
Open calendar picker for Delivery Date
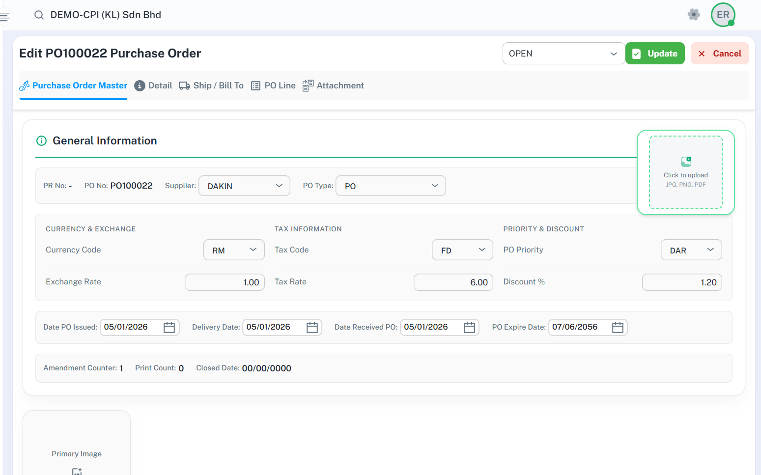pyautogui.click(x=312, y=328)
